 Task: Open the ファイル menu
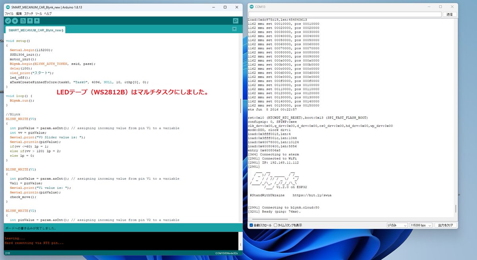pos(9,14)
